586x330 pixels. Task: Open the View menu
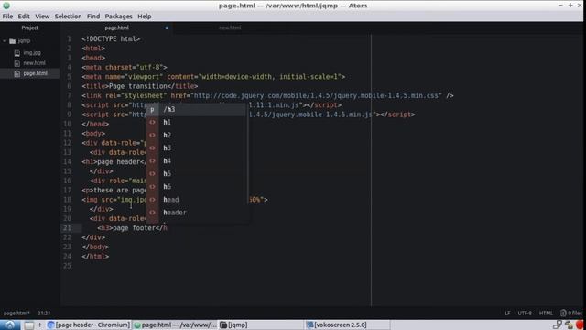pyautogui.click(x=42, y=16)
